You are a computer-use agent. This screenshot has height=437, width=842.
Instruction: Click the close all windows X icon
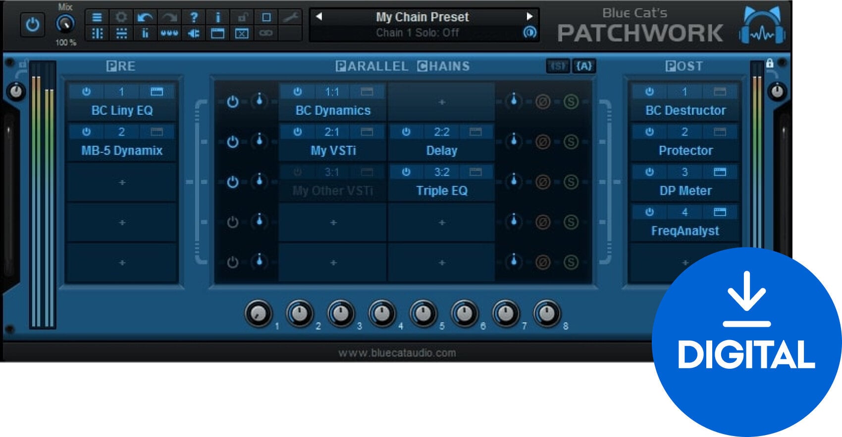[x=242, y=33]
